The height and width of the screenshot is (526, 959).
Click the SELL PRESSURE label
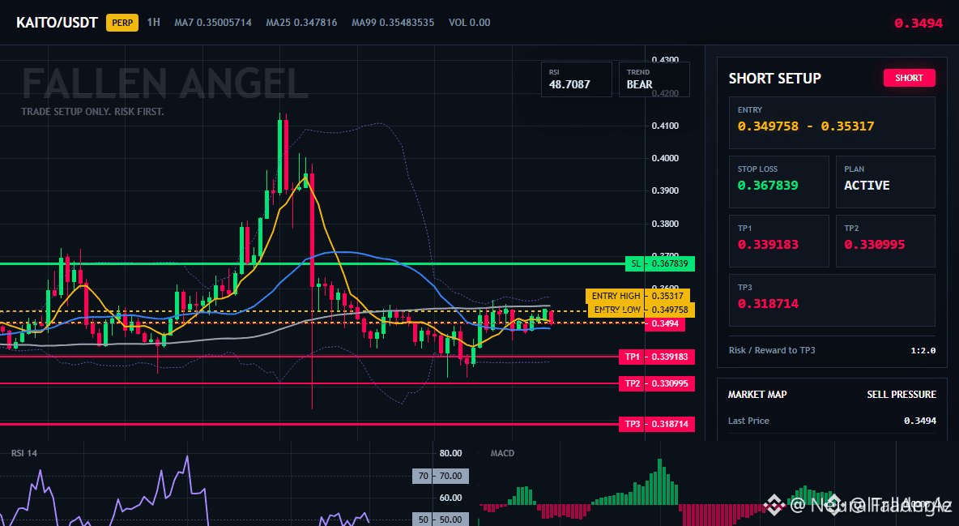pos(901,395)
